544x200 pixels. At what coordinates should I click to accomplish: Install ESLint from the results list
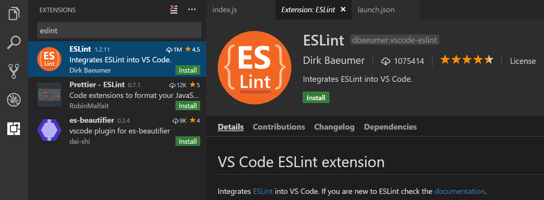(x=188, y=70)
